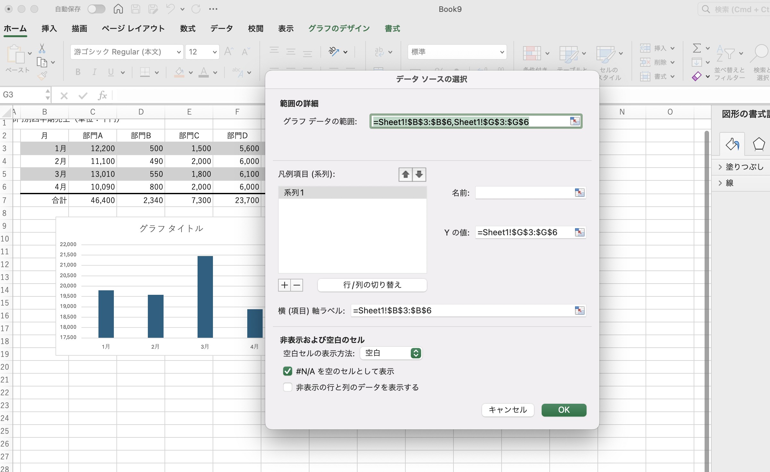The height and width of the screenshot is (472, 770).
Task: Open the font name dropdown
Action: [179, 52]
